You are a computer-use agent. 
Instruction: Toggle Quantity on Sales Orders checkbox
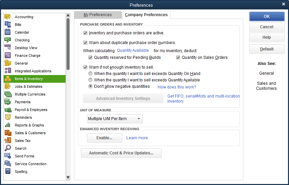pos(178,58)
